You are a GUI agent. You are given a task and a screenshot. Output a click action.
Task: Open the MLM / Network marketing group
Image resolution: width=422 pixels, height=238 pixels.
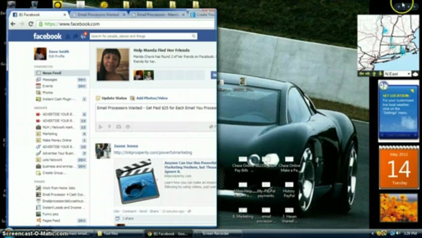coord(61,127)
